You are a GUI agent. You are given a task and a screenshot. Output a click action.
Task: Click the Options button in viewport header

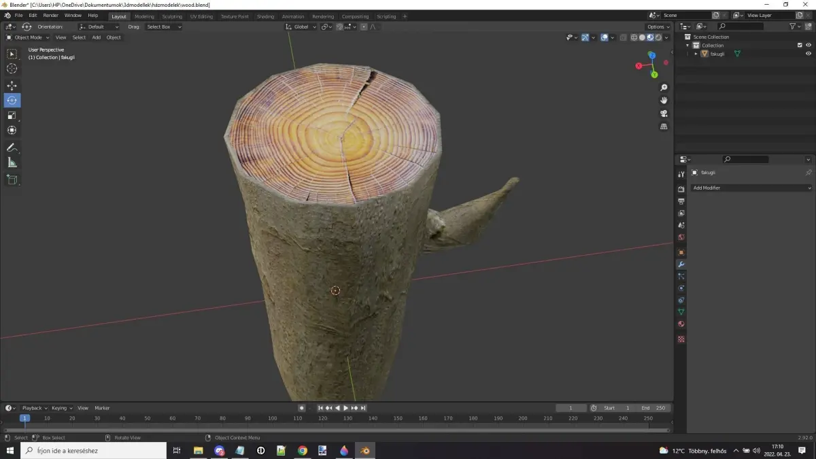(658, 27)
